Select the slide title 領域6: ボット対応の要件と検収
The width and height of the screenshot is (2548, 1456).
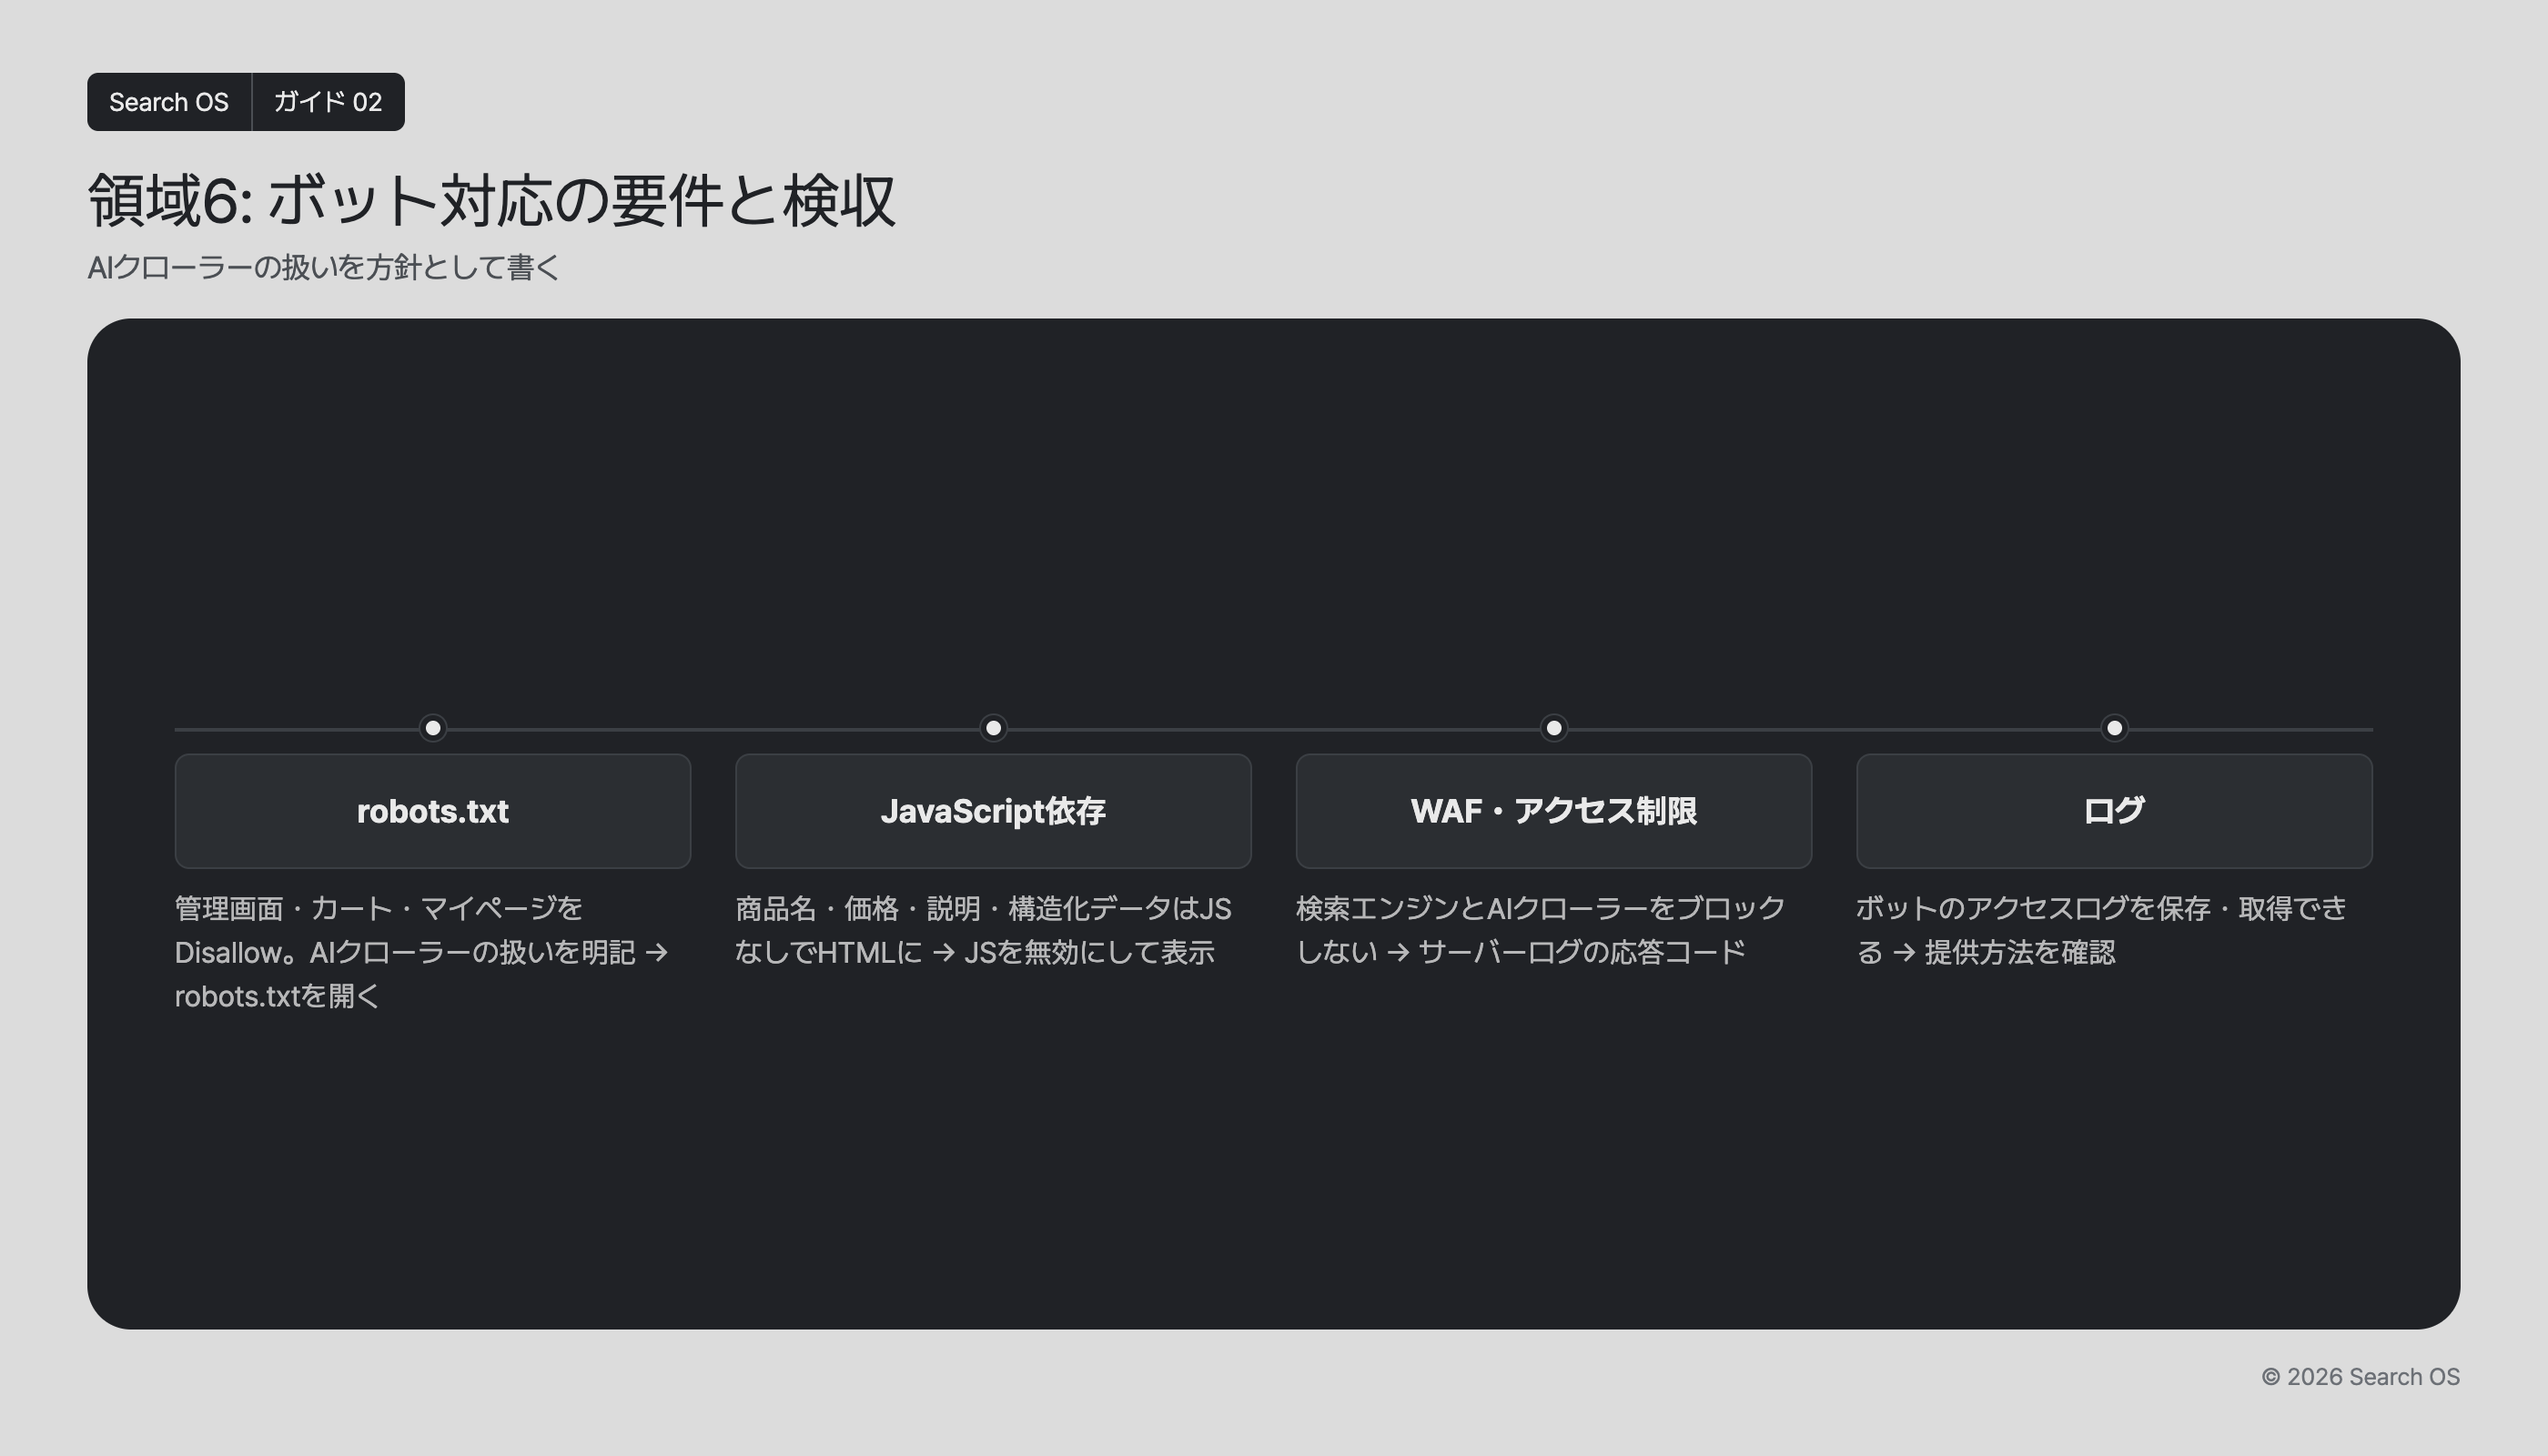(x=491, y=200)
